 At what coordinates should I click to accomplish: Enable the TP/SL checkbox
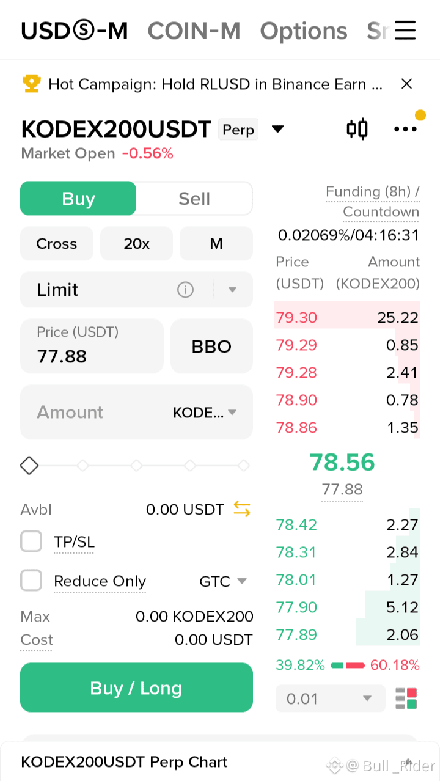[31, 541]
